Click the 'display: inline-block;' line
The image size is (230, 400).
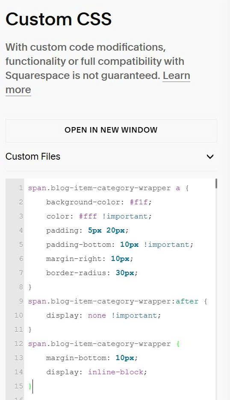coord(97,372)
